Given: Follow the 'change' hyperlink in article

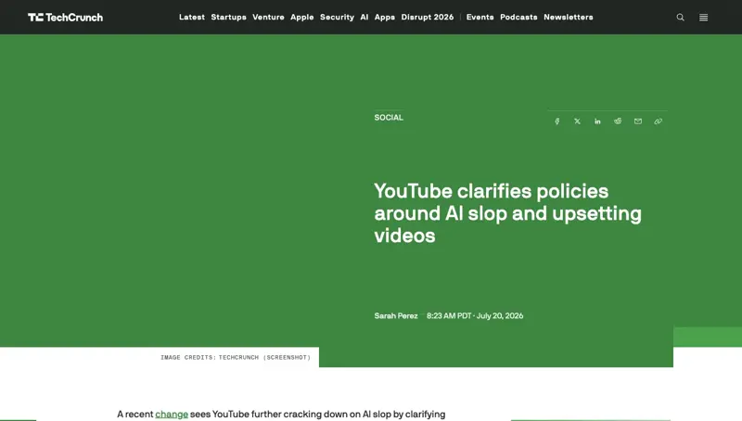Looking at the screenshot, I should pyautogui.click(x=172, y=415).
